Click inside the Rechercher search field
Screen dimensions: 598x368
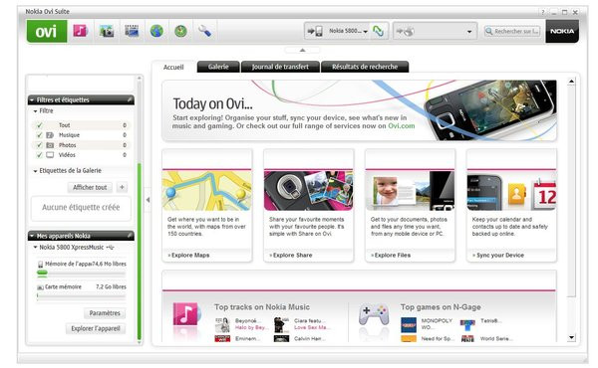[x=512, y=31]
